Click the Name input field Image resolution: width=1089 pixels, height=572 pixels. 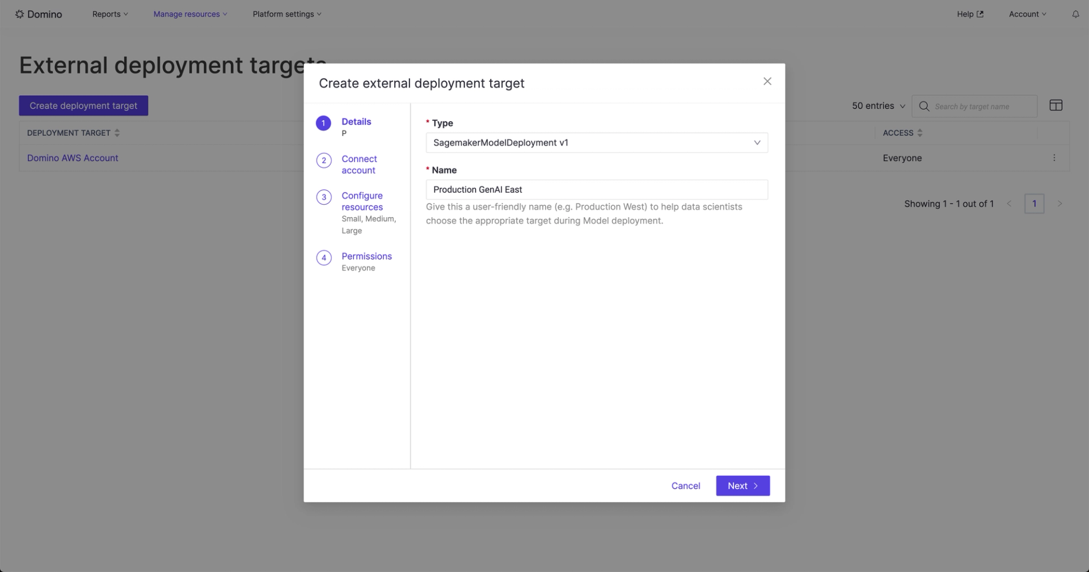pyautogui.click(x=597, y=190)
